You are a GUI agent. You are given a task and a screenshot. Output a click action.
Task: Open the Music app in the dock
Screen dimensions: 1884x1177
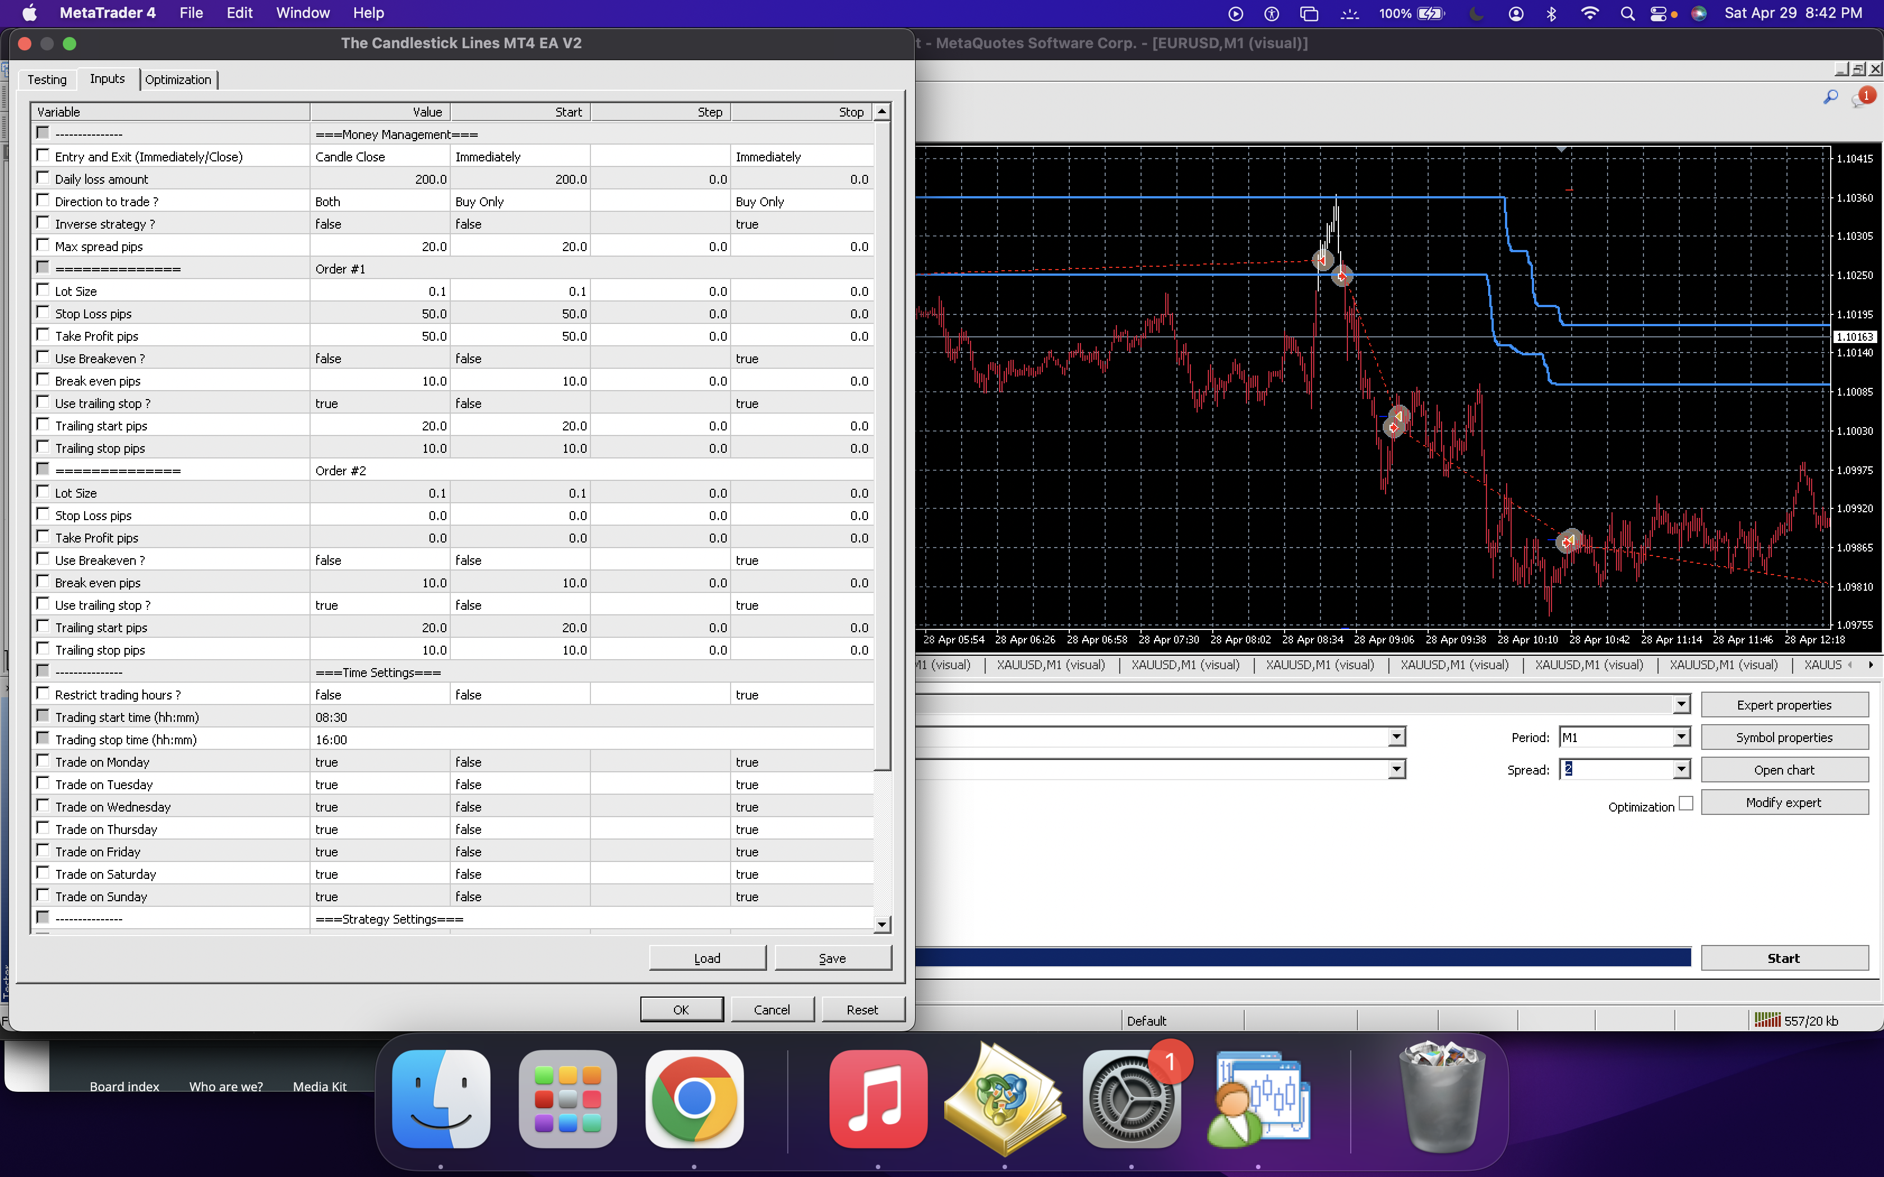point(878,1099)
